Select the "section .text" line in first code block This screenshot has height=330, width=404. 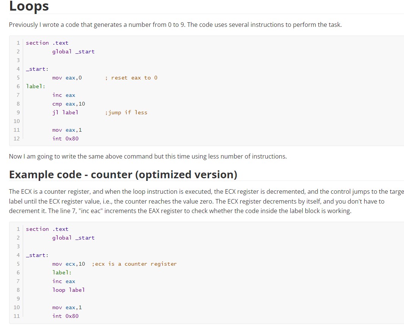(47, 43)
